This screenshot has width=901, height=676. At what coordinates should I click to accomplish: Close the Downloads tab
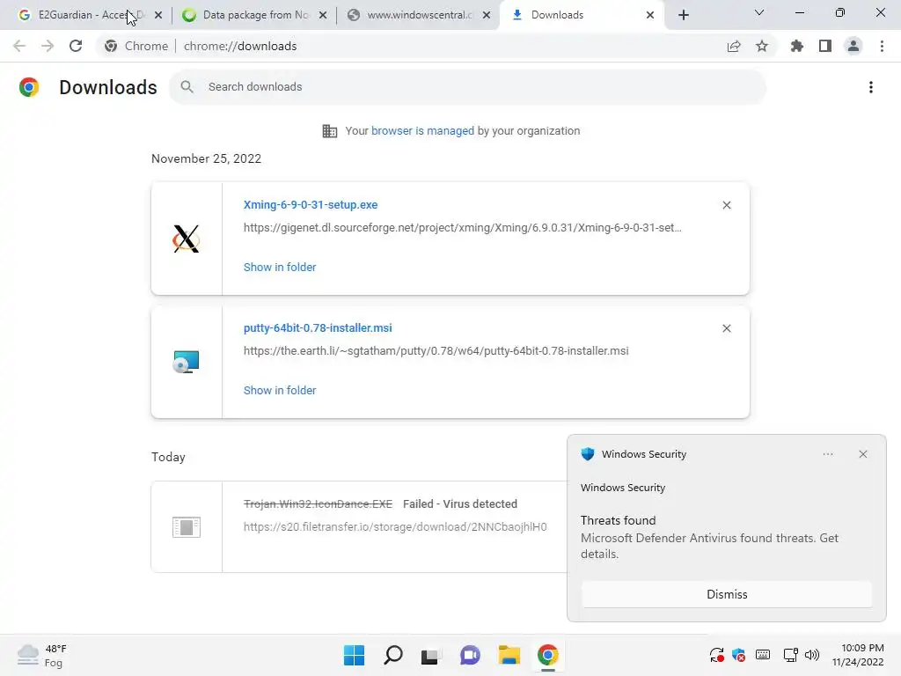pyautogui.click(x=650, y=16)
